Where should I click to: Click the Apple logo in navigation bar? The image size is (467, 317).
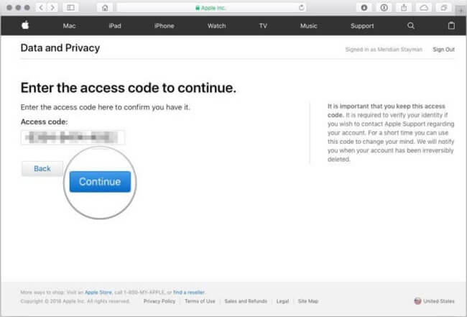[25, 26]
